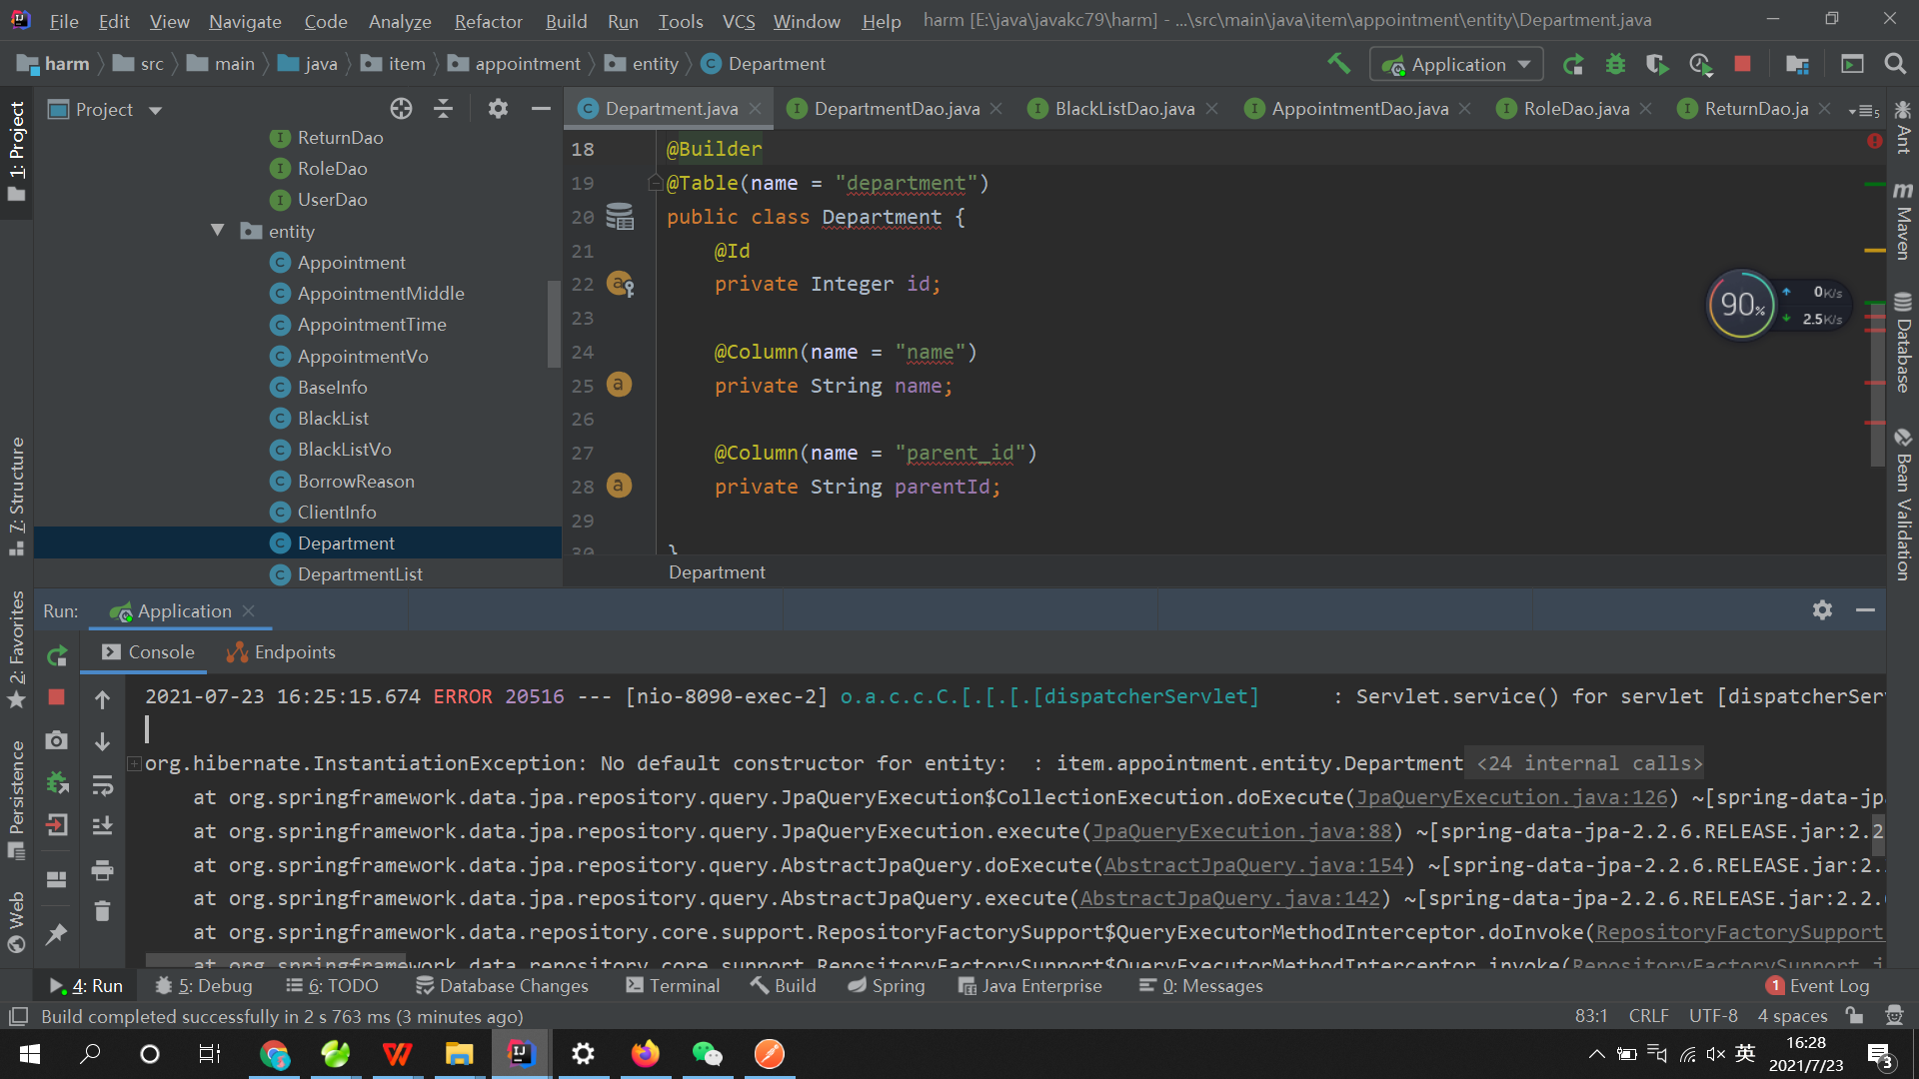
Task: Click the trash icon to clear console
Action: pos(102,911)
